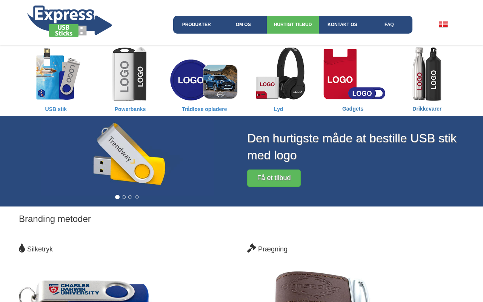Click the Charles Darwin University USB image
Viewport: 483px width, 302px height.
(84, 291)
